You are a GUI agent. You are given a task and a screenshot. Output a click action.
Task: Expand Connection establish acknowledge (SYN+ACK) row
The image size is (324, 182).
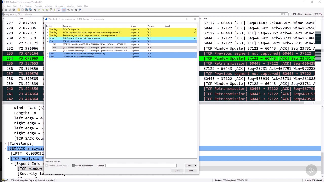point(47,54)
